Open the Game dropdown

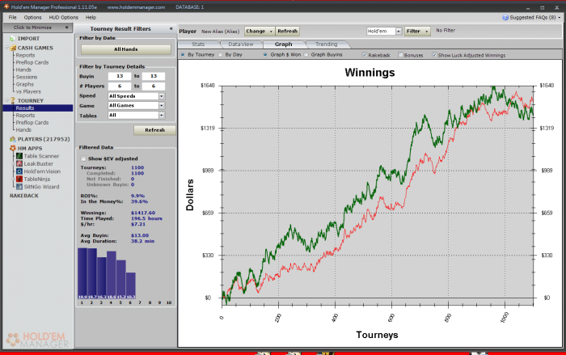click(162, 105)
